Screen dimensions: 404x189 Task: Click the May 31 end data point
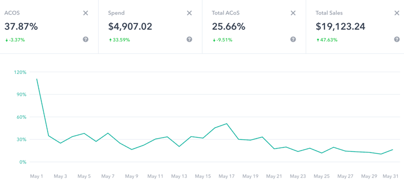[392, 150]
